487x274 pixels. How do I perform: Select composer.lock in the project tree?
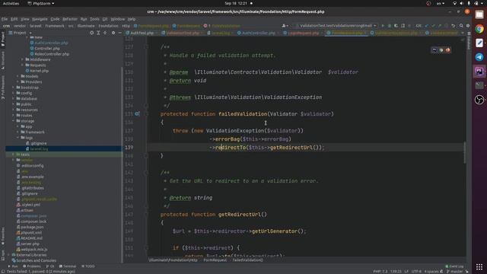click(x=33, y=221)
